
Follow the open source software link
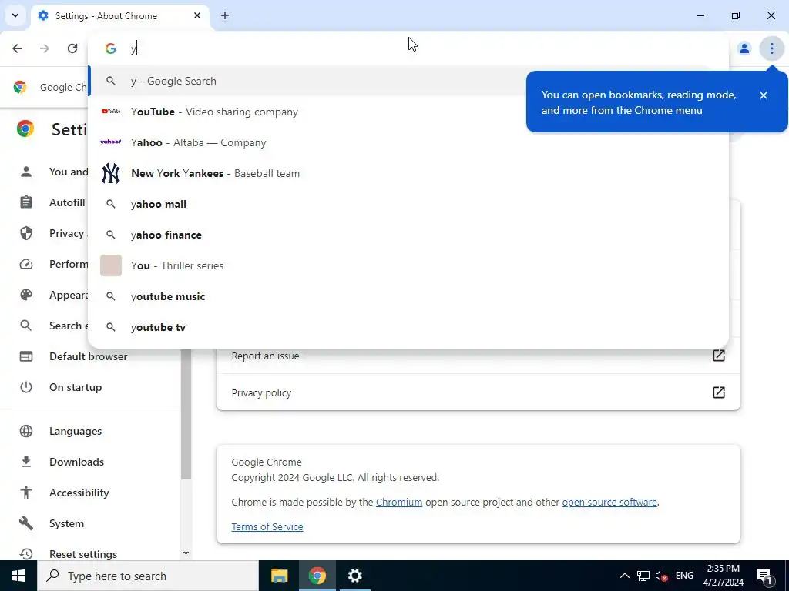click(609, 502)
